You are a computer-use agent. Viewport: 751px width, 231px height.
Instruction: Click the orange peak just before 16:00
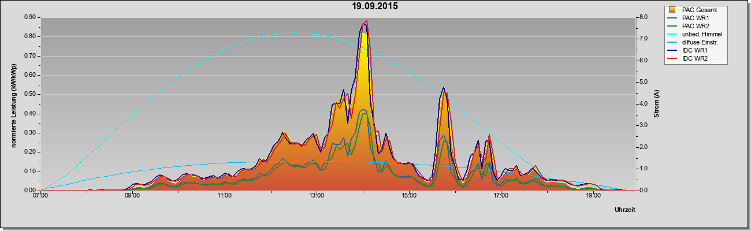[x=444, y=90]
